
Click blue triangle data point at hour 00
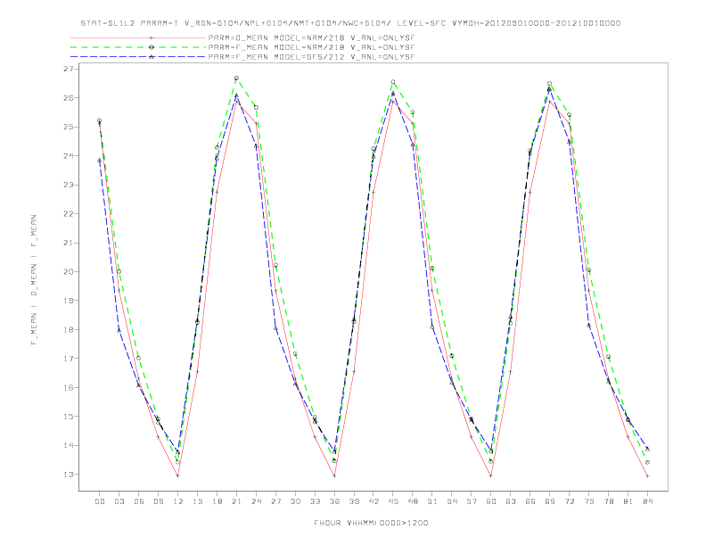[100, 160]
